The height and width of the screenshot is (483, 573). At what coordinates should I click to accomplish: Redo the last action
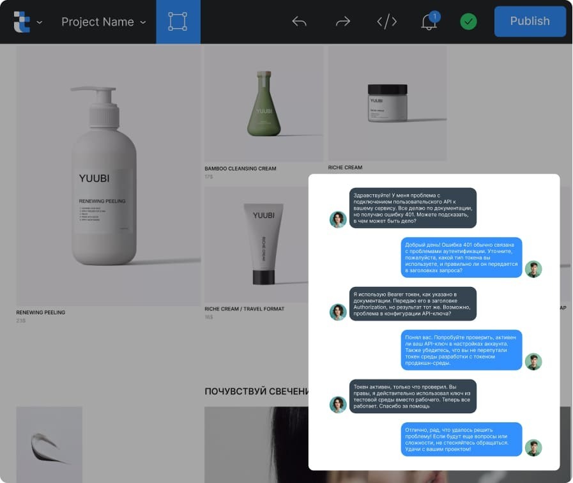343,22
